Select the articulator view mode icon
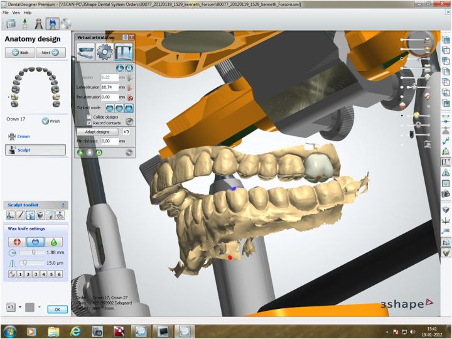The width and height of the screenshot is (452, 339). (x=124, y=51)
